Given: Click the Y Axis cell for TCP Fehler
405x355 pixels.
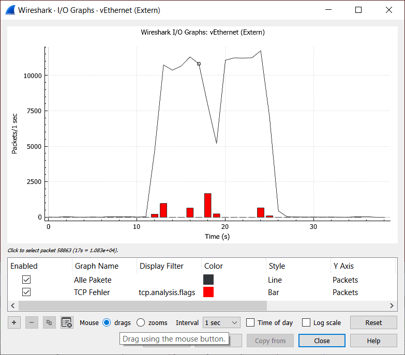Looking at the screenshot, I should click(345, 292).
